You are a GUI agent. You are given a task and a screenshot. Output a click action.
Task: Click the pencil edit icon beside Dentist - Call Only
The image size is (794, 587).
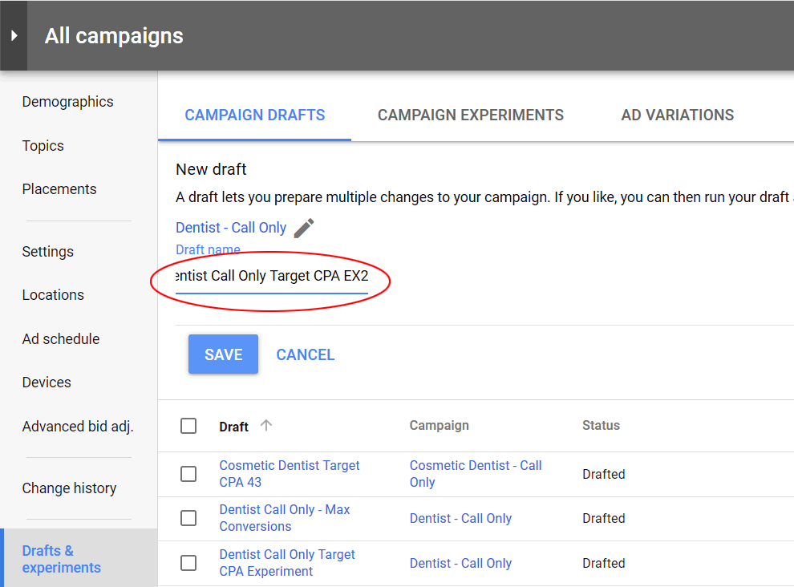[304, 229]
